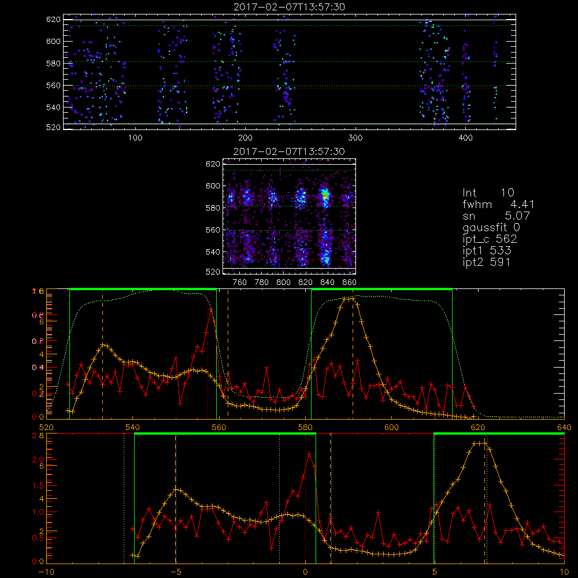Click the middle image title 2017-02-07T13:57:30

coord(290,151)
